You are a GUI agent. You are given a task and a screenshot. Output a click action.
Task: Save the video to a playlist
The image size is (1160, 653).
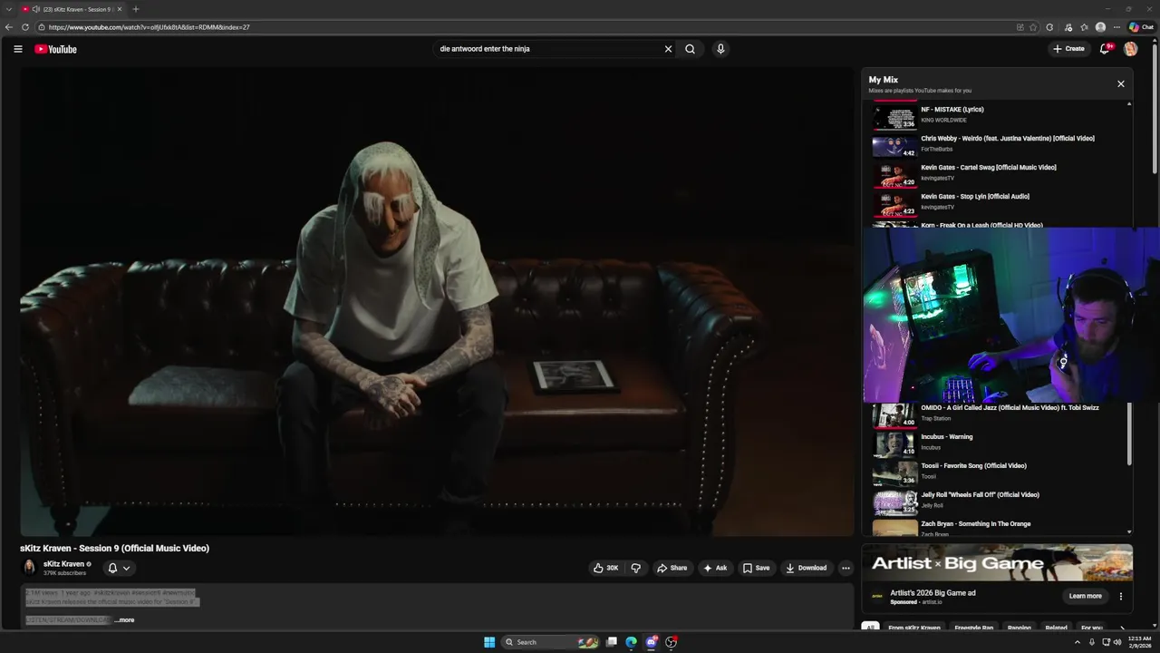click(756, 568)
